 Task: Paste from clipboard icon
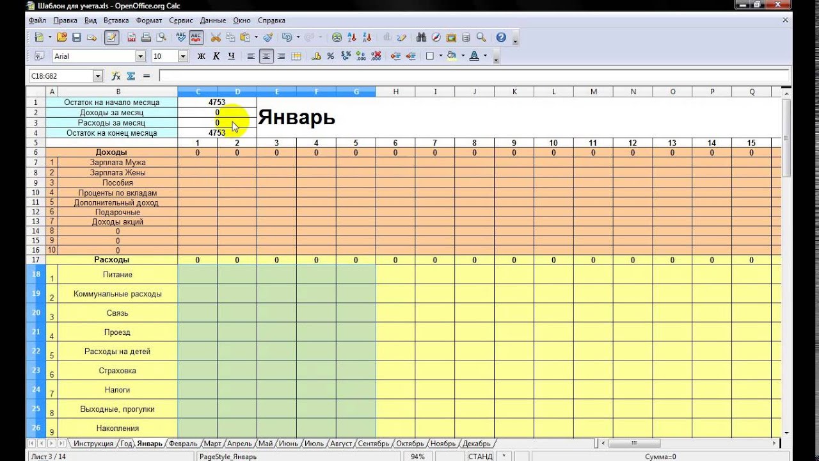click(245, 37)
